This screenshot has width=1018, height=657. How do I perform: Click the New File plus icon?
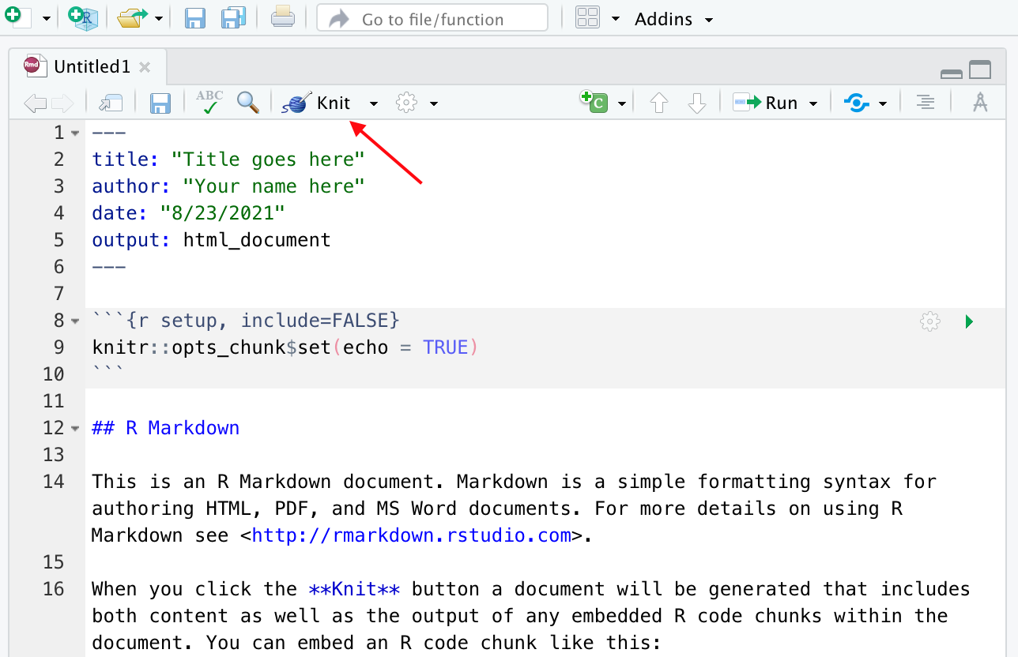click(x=17, y=17)
